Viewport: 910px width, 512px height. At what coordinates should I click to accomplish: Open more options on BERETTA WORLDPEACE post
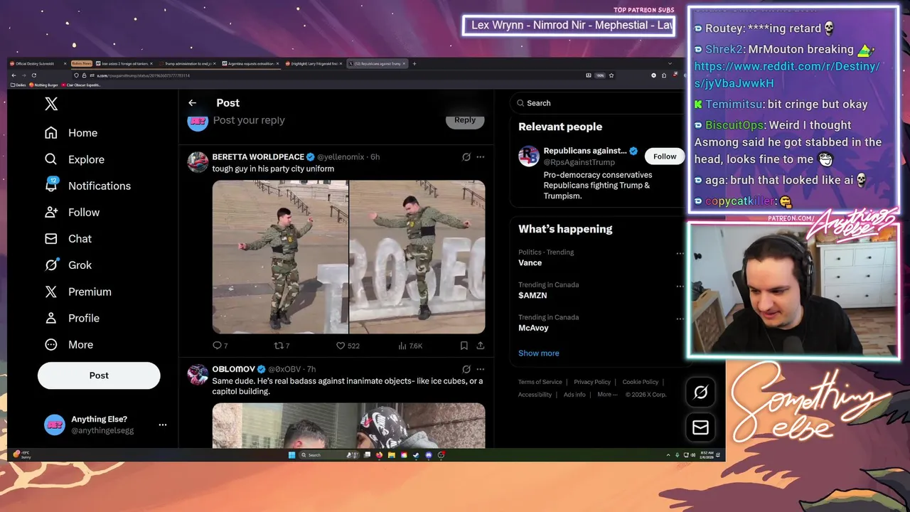coord(481,157)
